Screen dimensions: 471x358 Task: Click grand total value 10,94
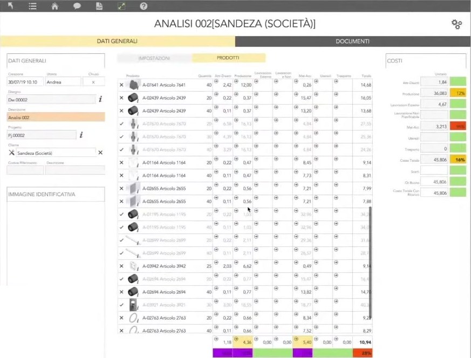(x=365, y=342)
